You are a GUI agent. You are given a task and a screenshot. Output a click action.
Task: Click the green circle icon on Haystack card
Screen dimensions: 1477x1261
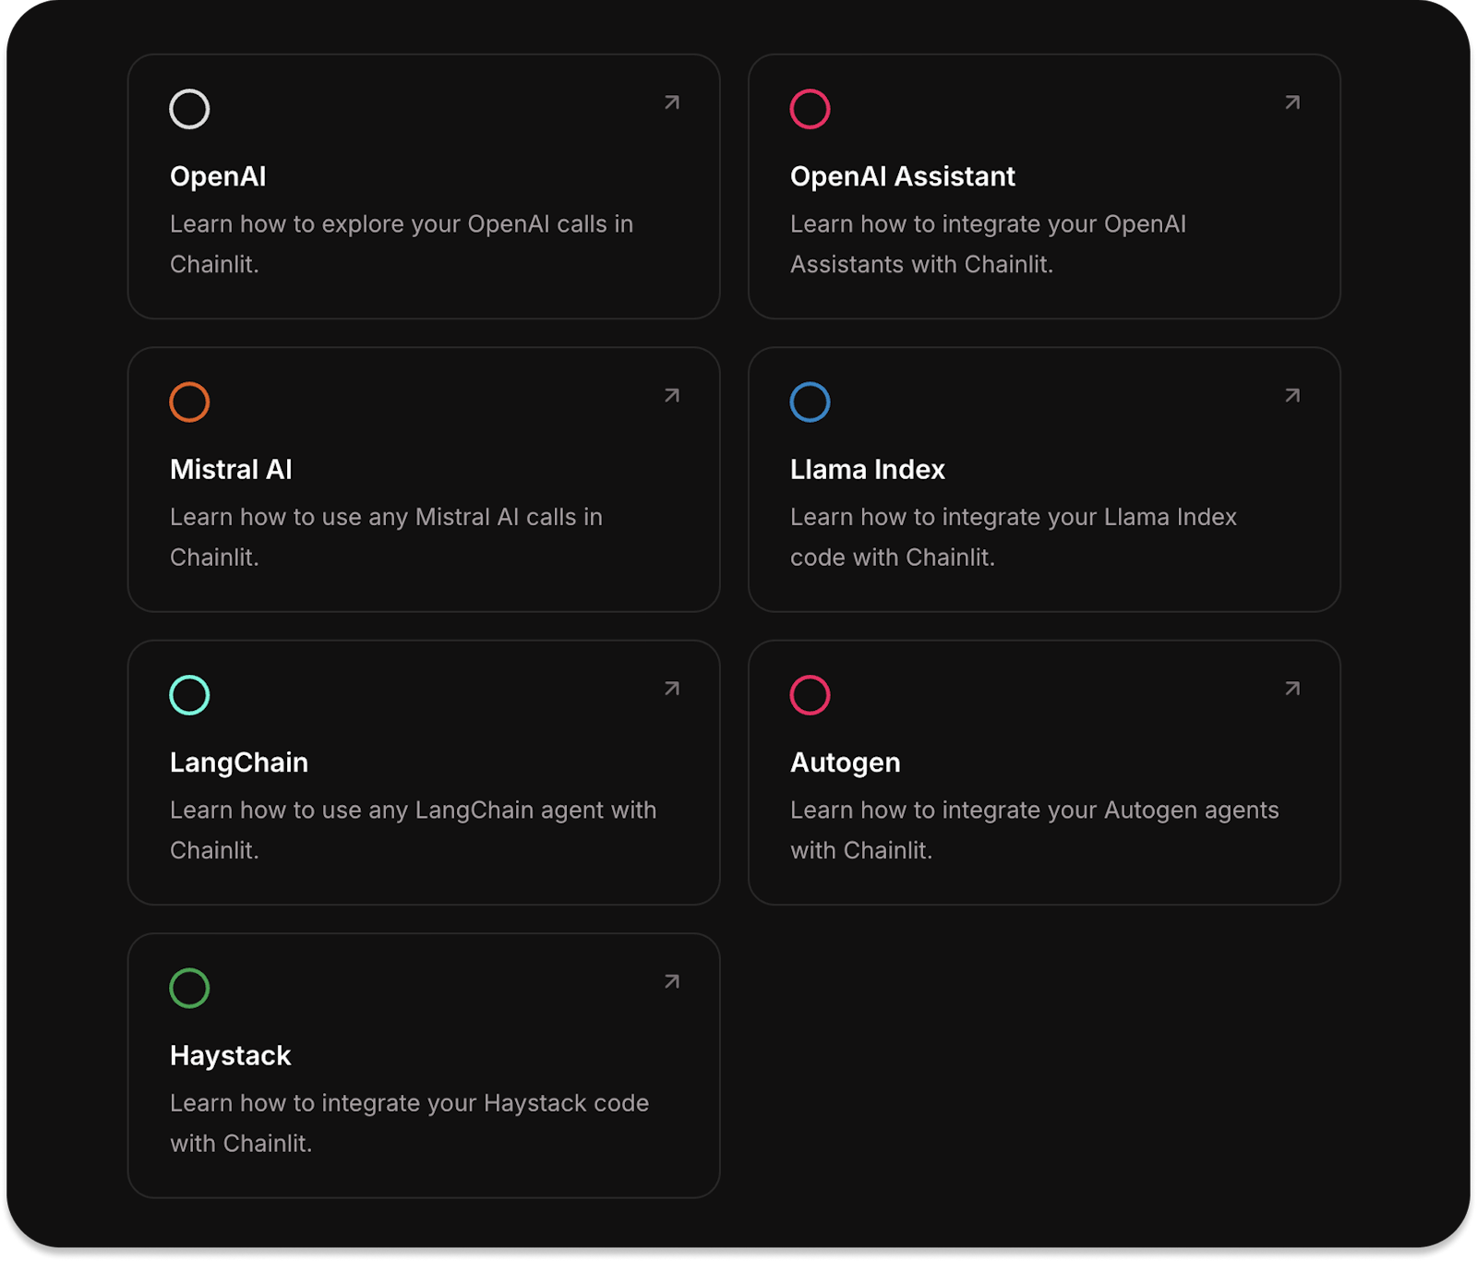click(x=189, y=988)
